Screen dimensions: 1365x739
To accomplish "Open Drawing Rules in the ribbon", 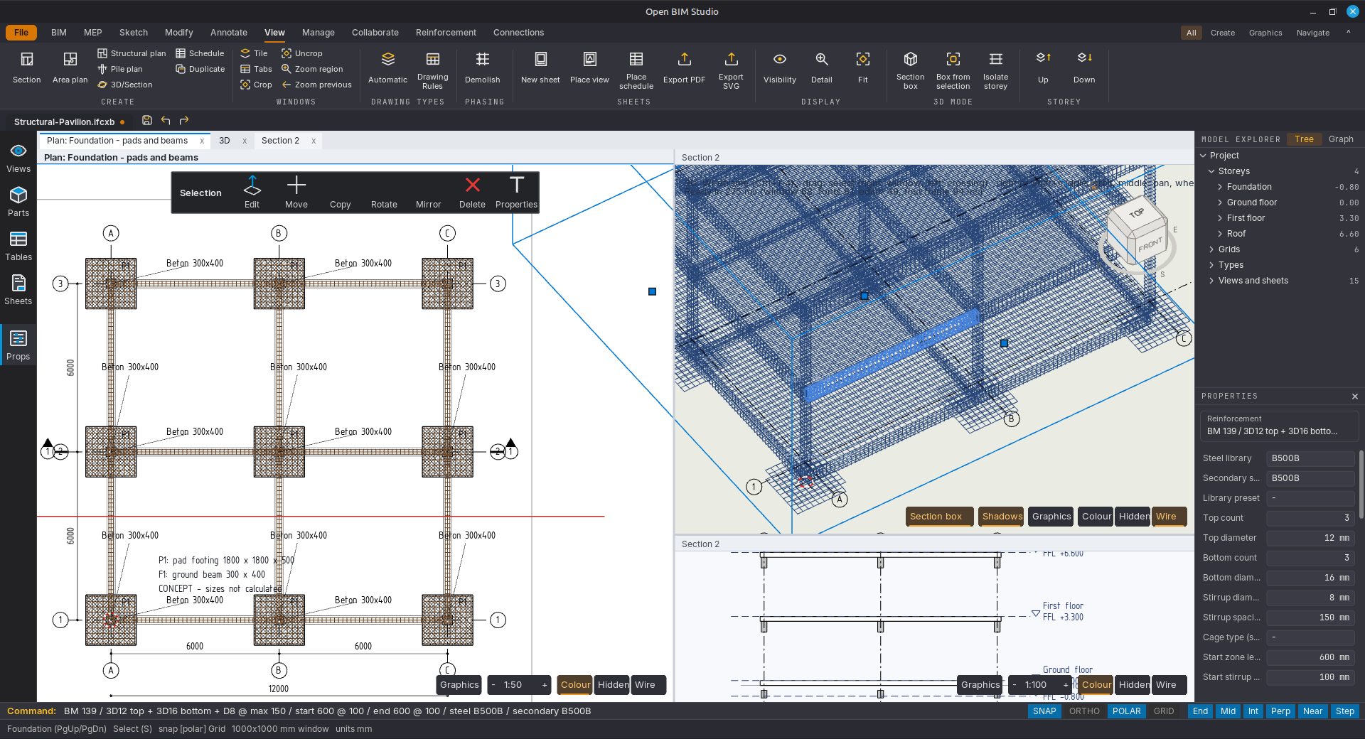I will tap(432, 70).
